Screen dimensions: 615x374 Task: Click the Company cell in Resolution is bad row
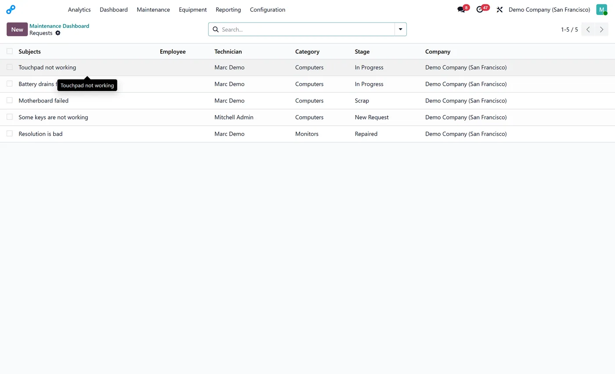coord(466,134)
